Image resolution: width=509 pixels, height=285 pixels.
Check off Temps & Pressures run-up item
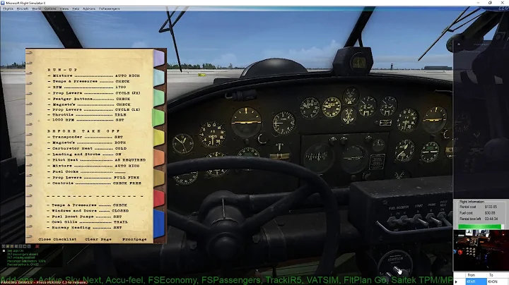pos(88,81)
